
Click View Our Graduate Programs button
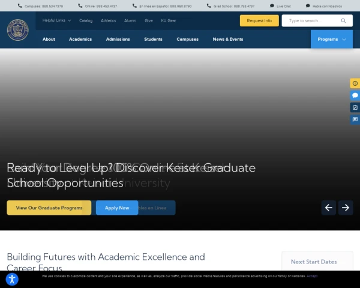pos(49,208)
